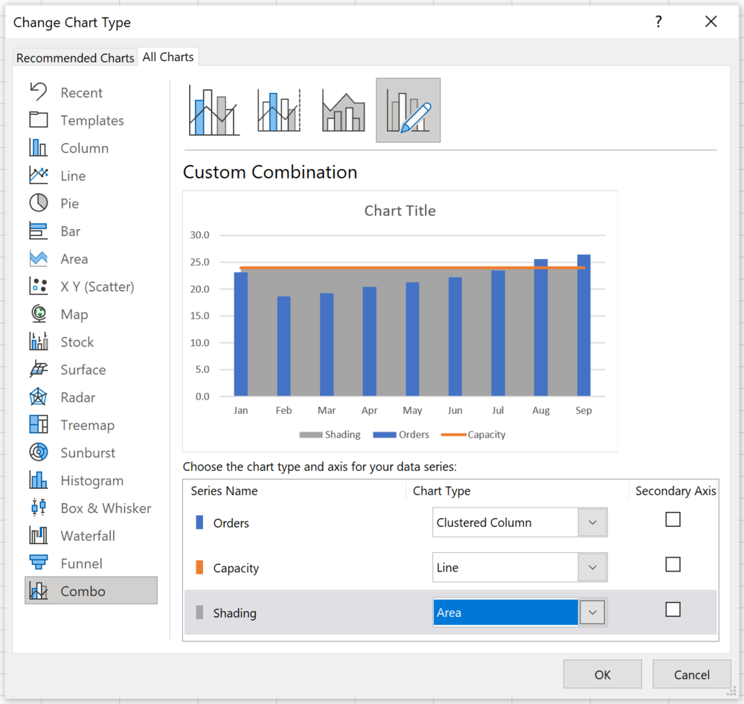Confirm changes with the OK button
Viewport: 744px width, 704px height.
pyautogui.click(x=603, y=674)
